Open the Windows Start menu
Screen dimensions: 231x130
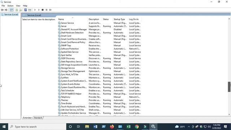point(4,127)
